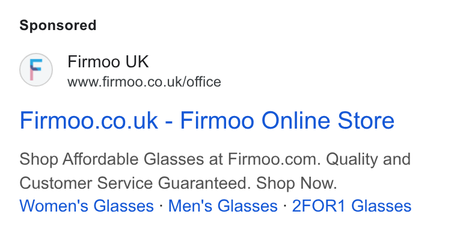
Task: Click the Firmoo F logo favicon
Action: [x=36, y=70]
